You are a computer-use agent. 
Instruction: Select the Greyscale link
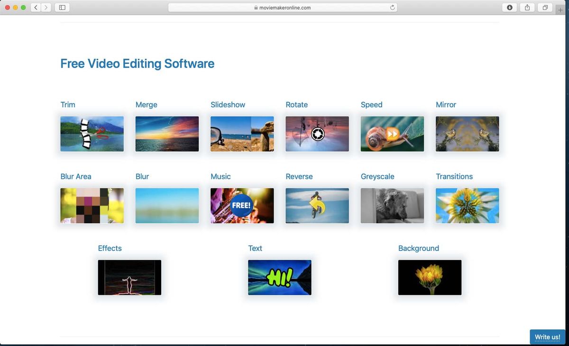[377, 176]
